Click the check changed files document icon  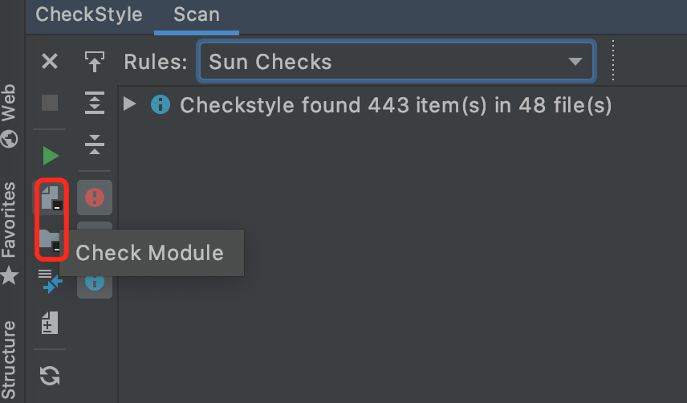click(50, 324)
